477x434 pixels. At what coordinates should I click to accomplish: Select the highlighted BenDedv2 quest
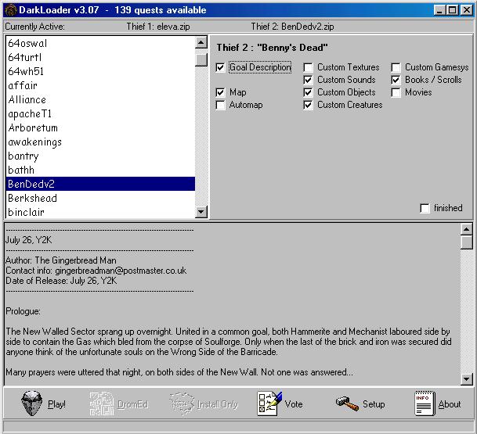(x=100, y=184)
